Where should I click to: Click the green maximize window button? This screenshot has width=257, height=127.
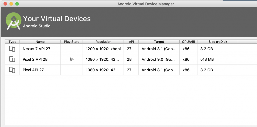pos(17,4)
